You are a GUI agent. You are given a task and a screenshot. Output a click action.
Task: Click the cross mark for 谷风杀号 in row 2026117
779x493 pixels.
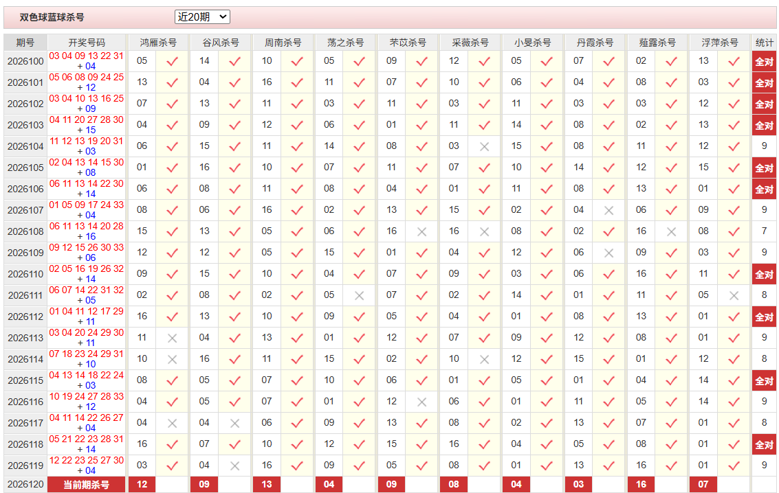pyautogui.click(x=235, y=424)
